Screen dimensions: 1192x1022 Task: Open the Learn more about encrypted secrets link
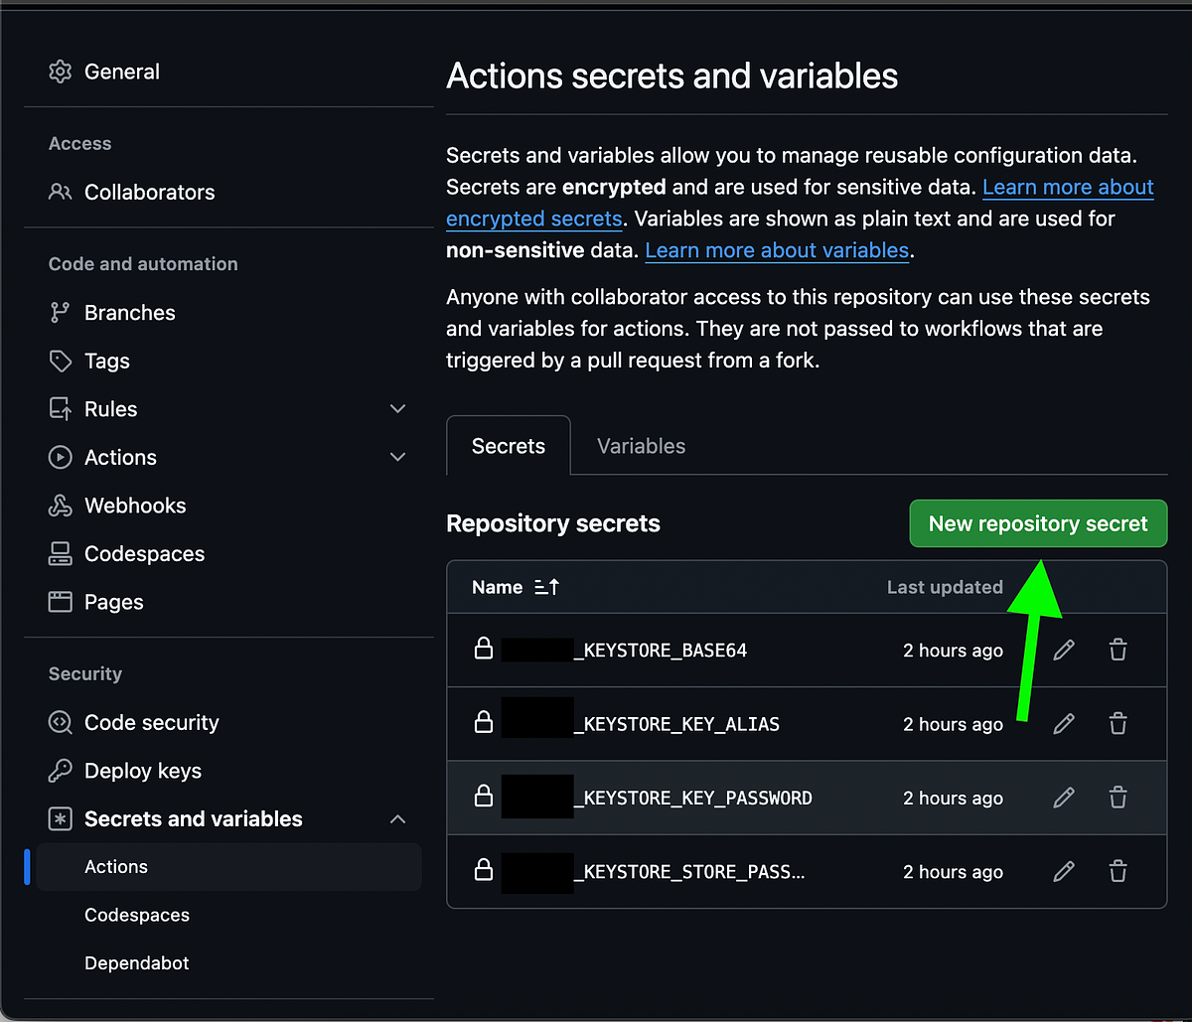click(533, 219)
